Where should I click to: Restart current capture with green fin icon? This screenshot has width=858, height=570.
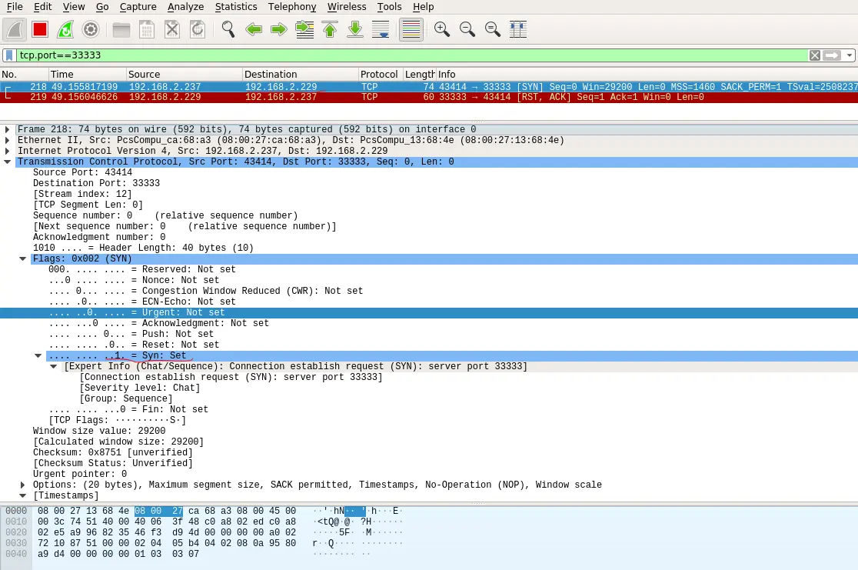click(x=65, y=29)
